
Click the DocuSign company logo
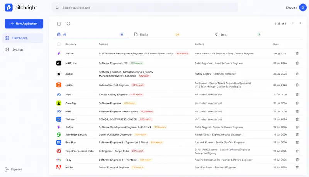pos(59,103)
